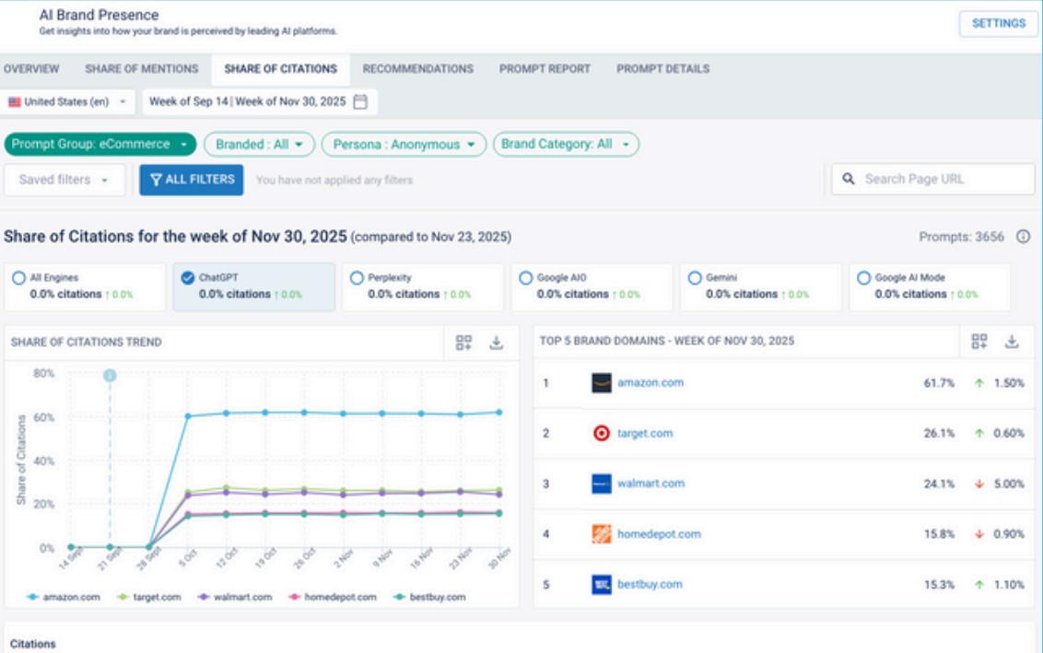Screen dimensions: 1043x653
Task: Open the homedepot.com link
Action: pyautogui.click(x=659, y=534)
